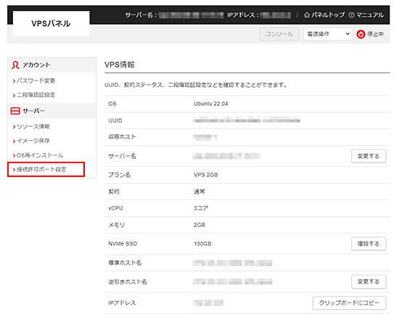Click the red power status icon
The width and height of the screenshot is (399, 314).
[361, 34]
